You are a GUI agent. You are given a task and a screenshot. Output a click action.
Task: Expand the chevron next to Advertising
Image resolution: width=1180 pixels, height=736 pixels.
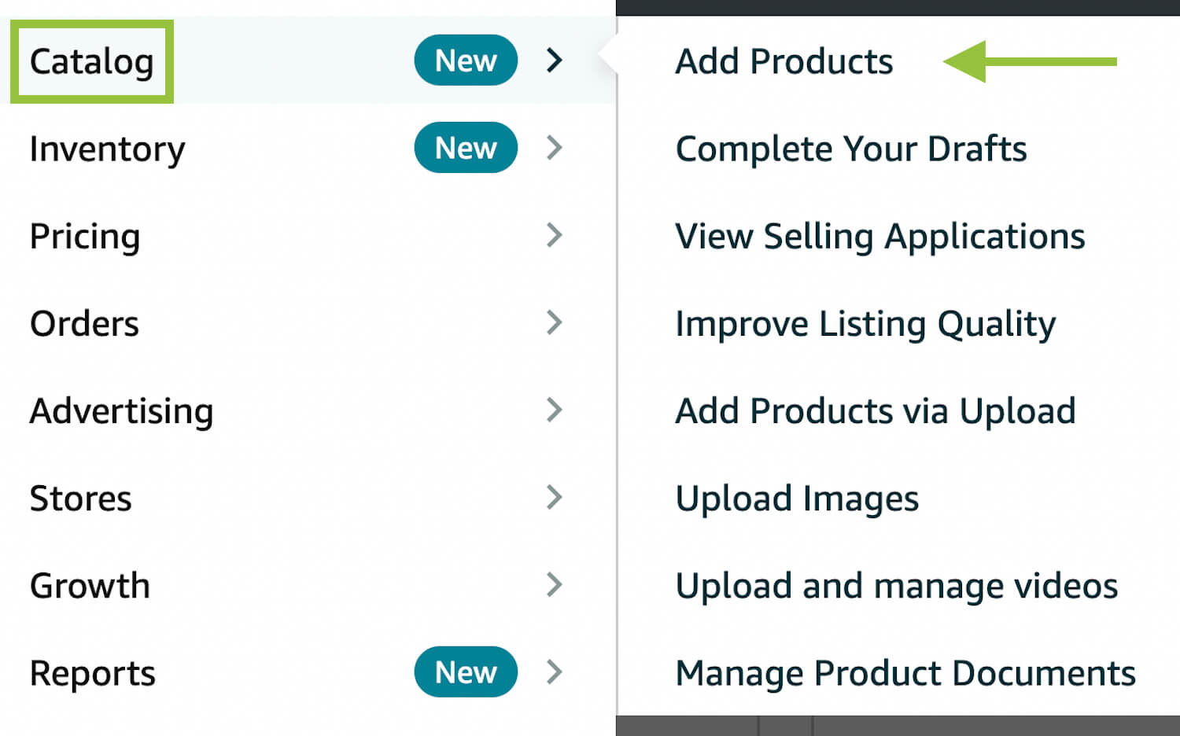(x=555, y=410)
